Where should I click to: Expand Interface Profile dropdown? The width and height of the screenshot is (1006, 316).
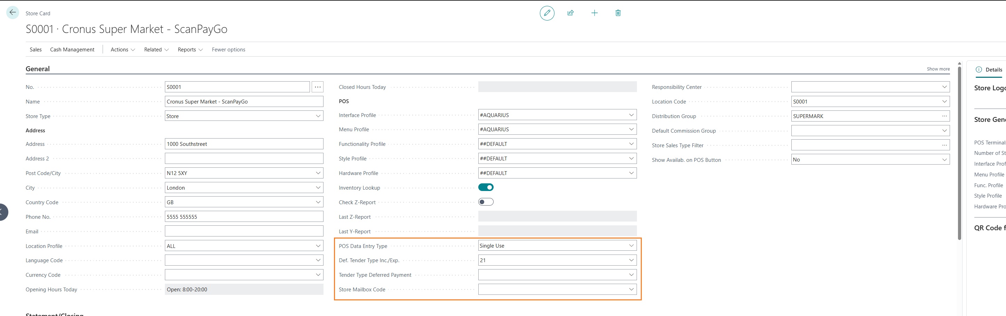click(x=631, y=115)
